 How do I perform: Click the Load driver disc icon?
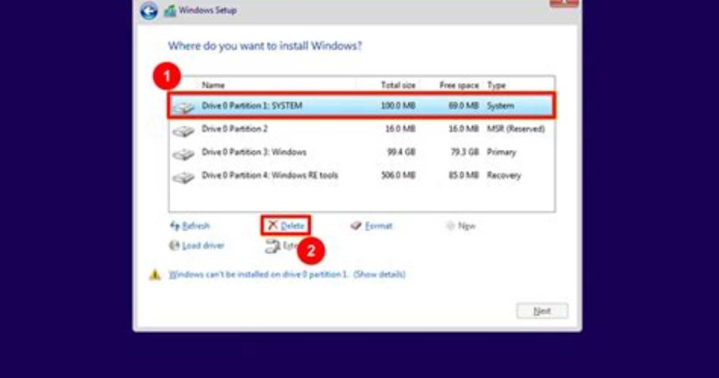click(174, 245)
